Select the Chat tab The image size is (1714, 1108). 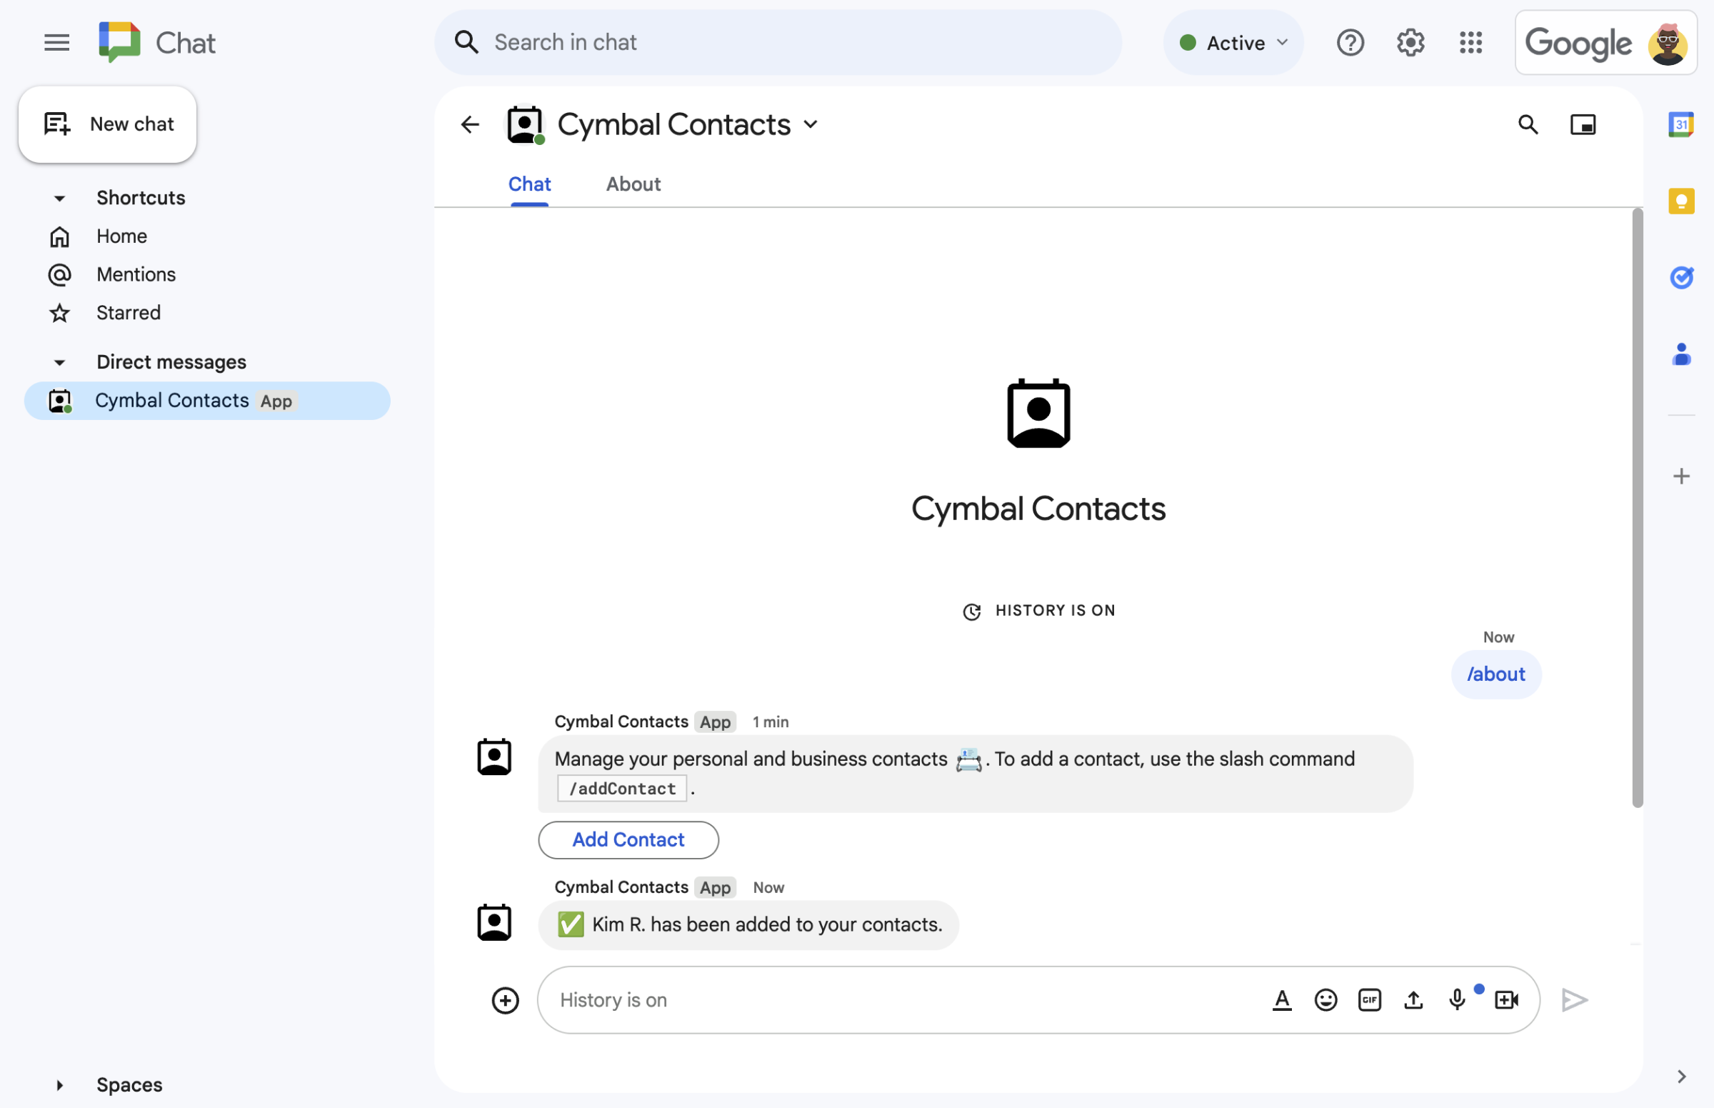(x=528, y=182)
